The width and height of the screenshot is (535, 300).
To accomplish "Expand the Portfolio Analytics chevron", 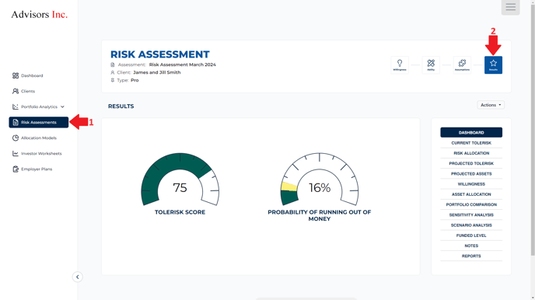I will (62, 106).
